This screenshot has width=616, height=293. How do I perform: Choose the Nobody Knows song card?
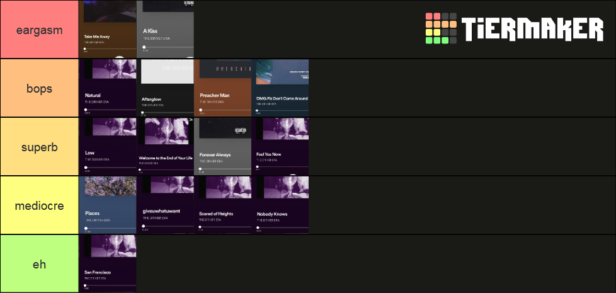pos(280,205)
